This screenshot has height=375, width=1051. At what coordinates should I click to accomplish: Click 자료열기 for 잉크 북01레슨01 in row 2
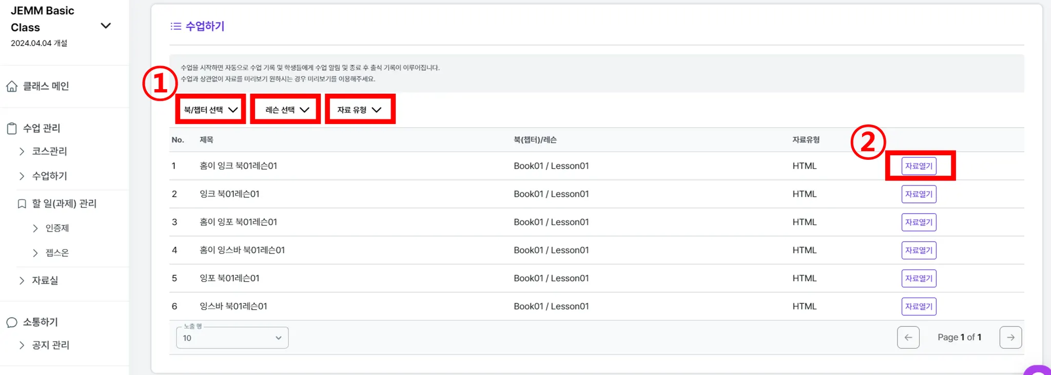click(x=919, y=194)
